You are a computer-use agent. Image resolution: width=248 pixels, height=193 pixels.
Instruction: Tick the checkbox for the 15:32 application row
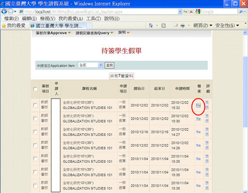click(x=35, y=105)
